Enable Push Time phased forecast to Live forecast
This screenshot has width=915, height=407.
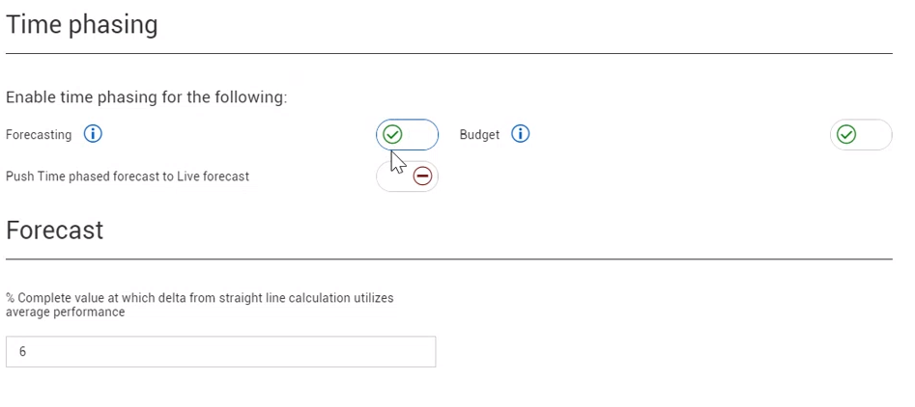click(407, 176)
